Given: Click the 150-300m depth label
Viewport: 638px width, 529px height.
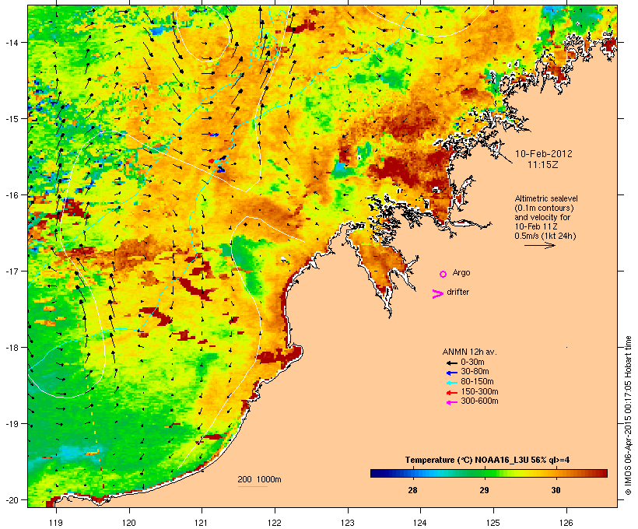Looking at the screenshot, I should pos(479,392).
